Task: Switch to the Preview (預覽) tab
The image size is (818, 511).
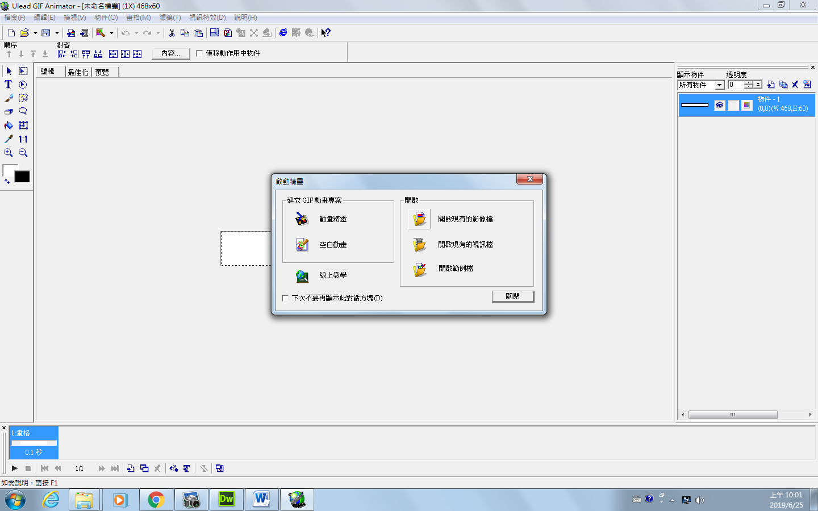Action: click(x=102, y=72)
